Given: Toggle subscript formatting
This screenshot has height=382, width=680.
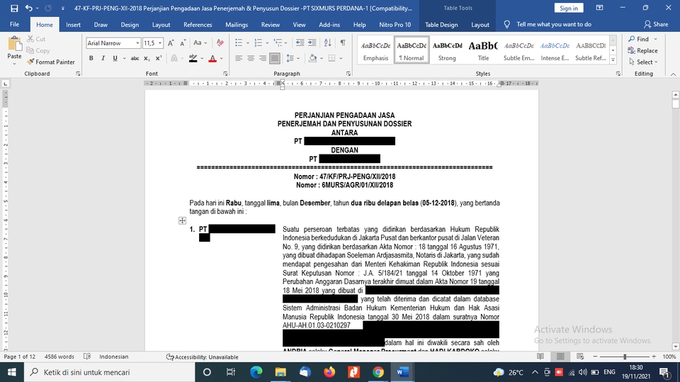Looking at the screenshot, I should [147, 58].
